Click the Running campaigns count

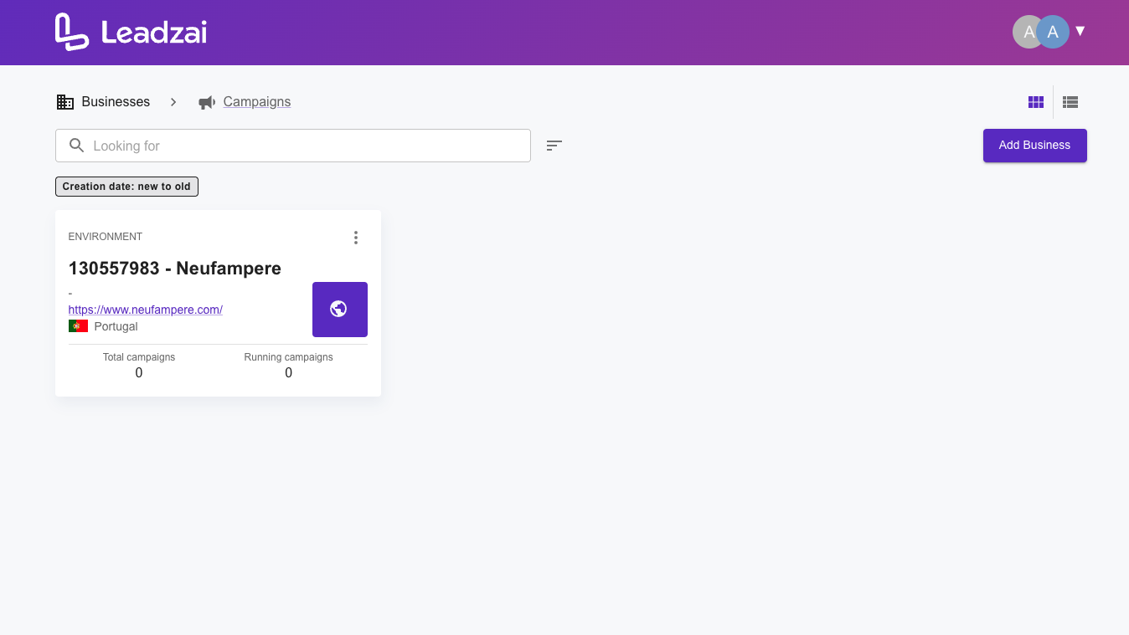tap(289, 373)
